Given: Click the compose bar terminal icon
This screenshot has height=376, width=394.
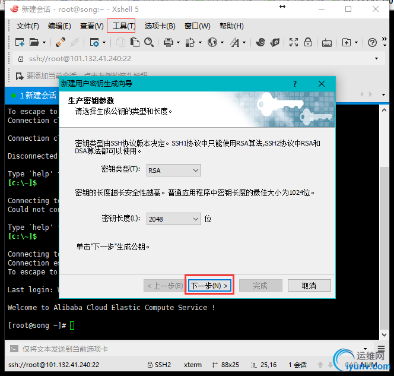Looking at the screenshot, I should pyautogui.click(x=14, y=349).
